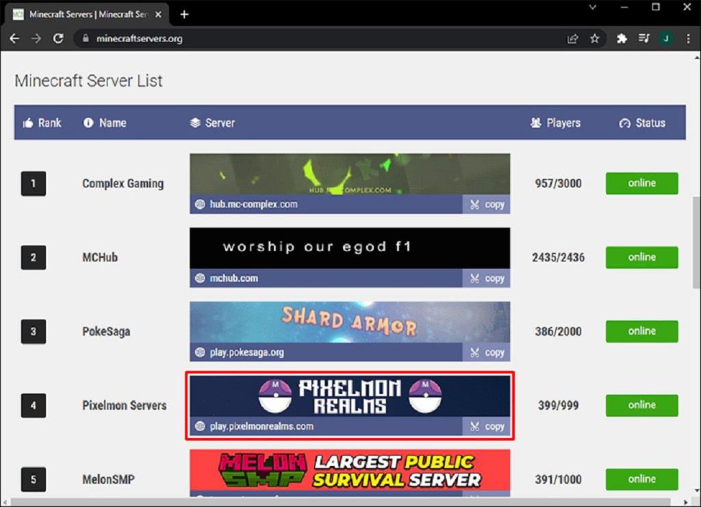701x507 pixels.
Task: Close the Minecraft Servers tab
Action: pyautogui.click(x=158, y=14)
